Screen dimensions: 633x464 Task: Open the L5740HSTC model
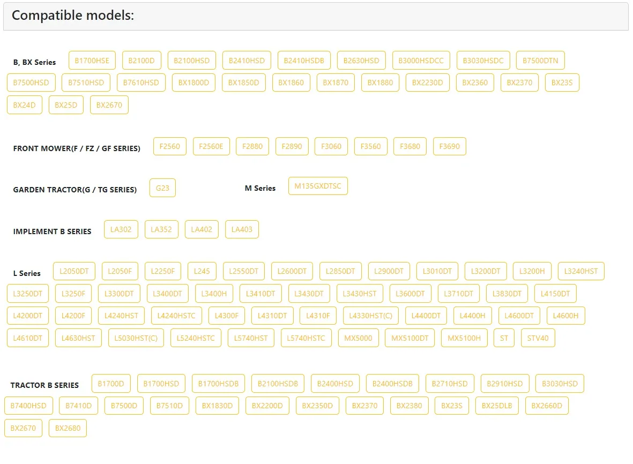coord(306,338)
